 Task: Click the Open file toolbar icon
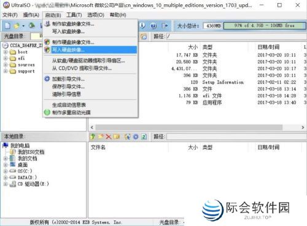coord(17,26)
